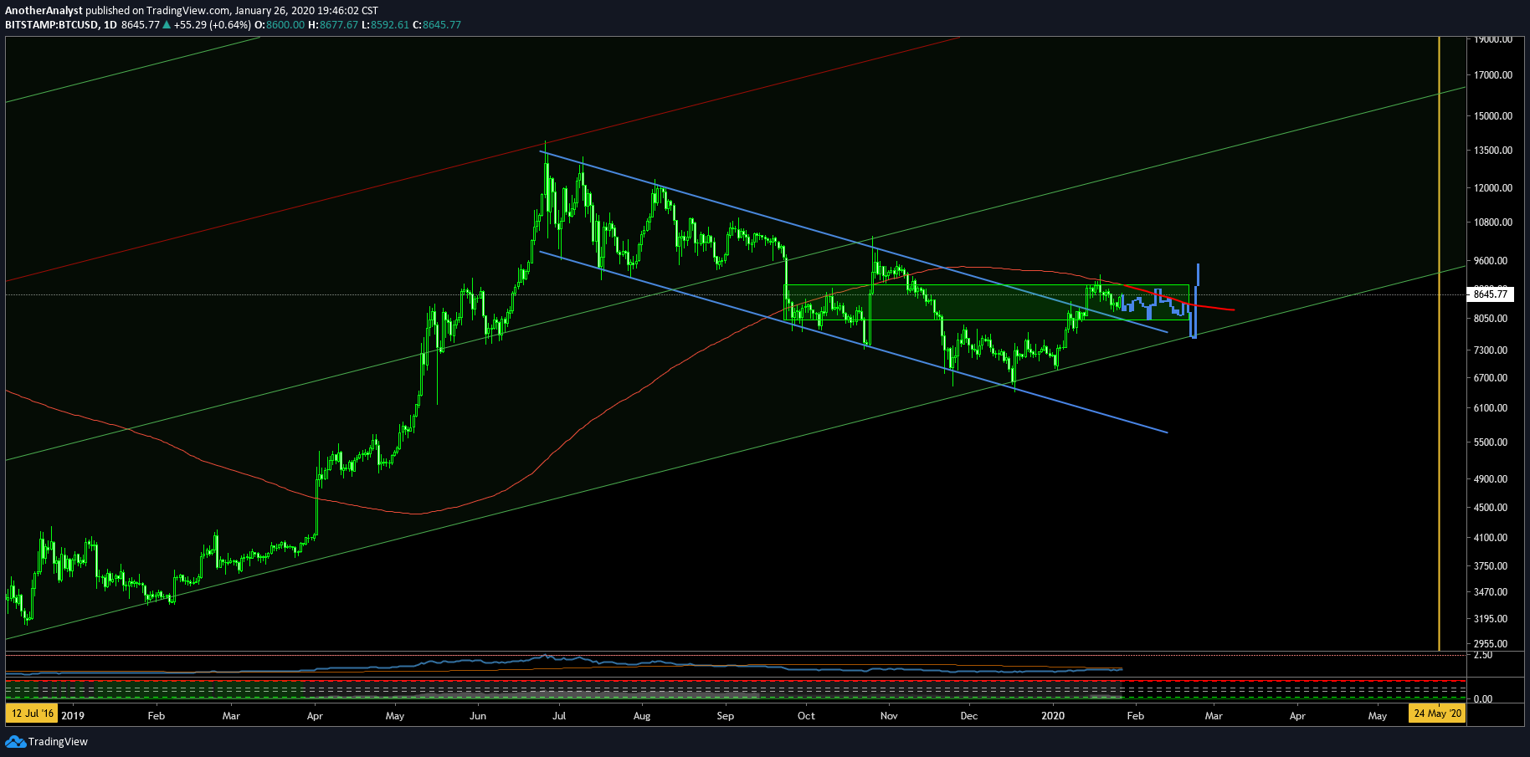Click the 13500.00 price axis label

tap(1493, 151)
